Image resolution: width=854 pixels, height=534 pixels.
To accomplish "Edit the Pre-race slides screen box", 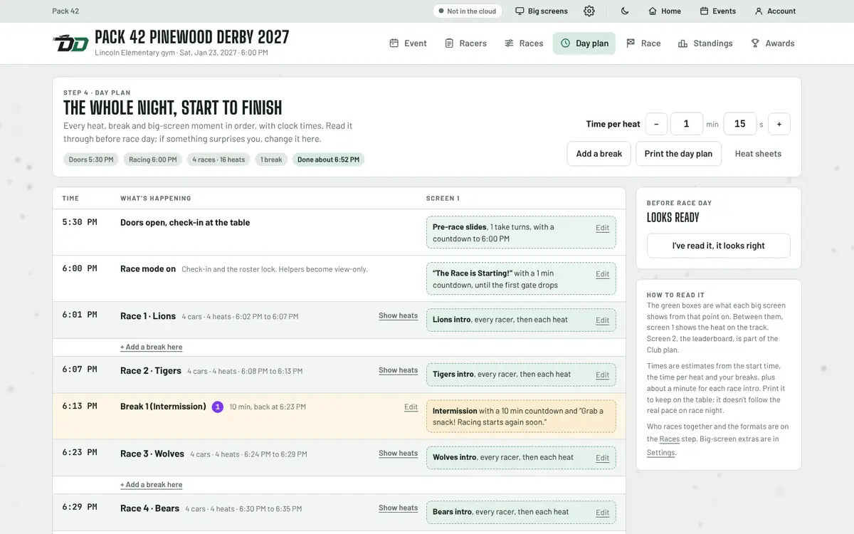I will 603,228.
